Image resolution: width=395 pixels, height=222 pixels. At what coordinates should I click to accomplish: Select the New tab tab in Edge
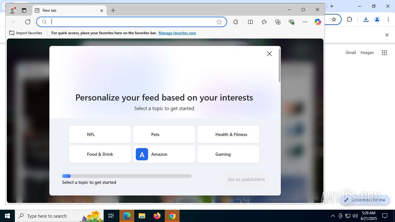[69, 10]
